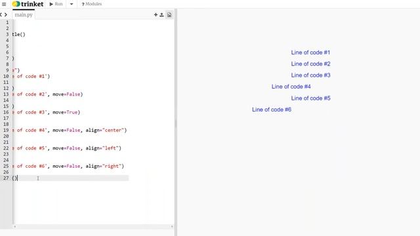Click the tle() code on line 3

(19, 34)
